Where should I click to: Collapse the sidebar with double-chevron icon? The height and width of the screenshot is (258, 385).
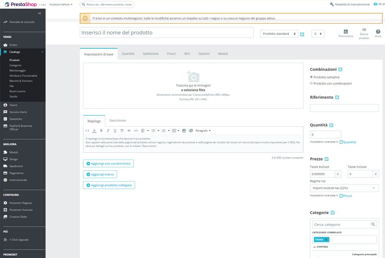coord(40,13)
